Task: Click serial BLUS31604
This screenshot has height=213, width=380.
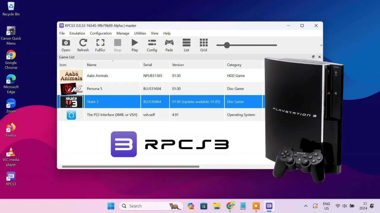Action: (x=152, y=89)
